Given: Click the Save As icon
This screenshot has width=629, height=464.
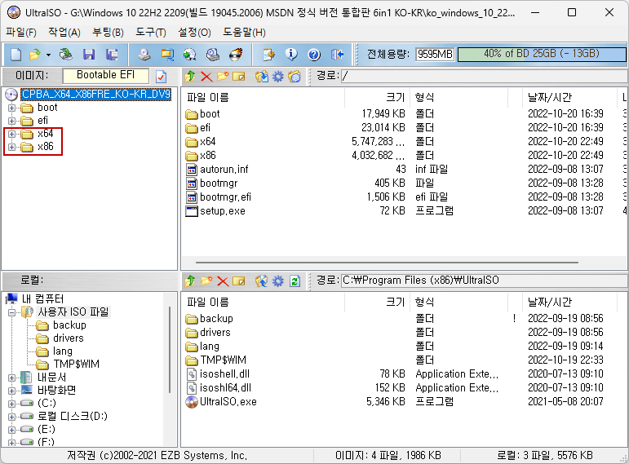Looking at the screenshot, I should click(112, 55).
